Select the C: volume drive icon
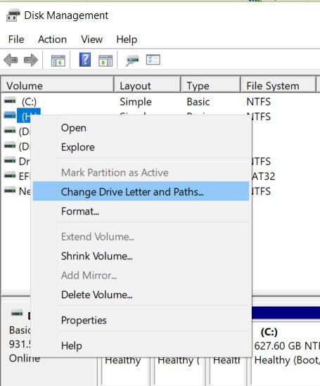Viewport: 320px width, 386px height. [10, 101]
